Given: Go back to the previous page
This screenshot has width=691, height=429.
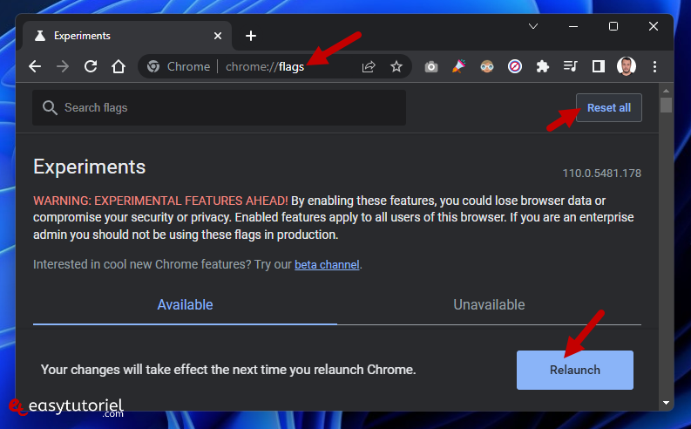Looking at the screenshot, I should pyautogui.click(x=35, y=66).
